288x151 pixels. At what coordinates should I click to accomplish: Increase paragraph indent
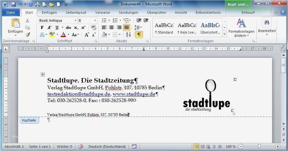point(146,20)
